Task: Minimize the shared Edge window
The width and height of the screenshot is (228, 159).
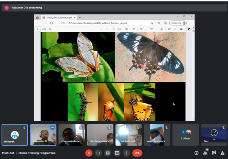Action: [177, 16]
